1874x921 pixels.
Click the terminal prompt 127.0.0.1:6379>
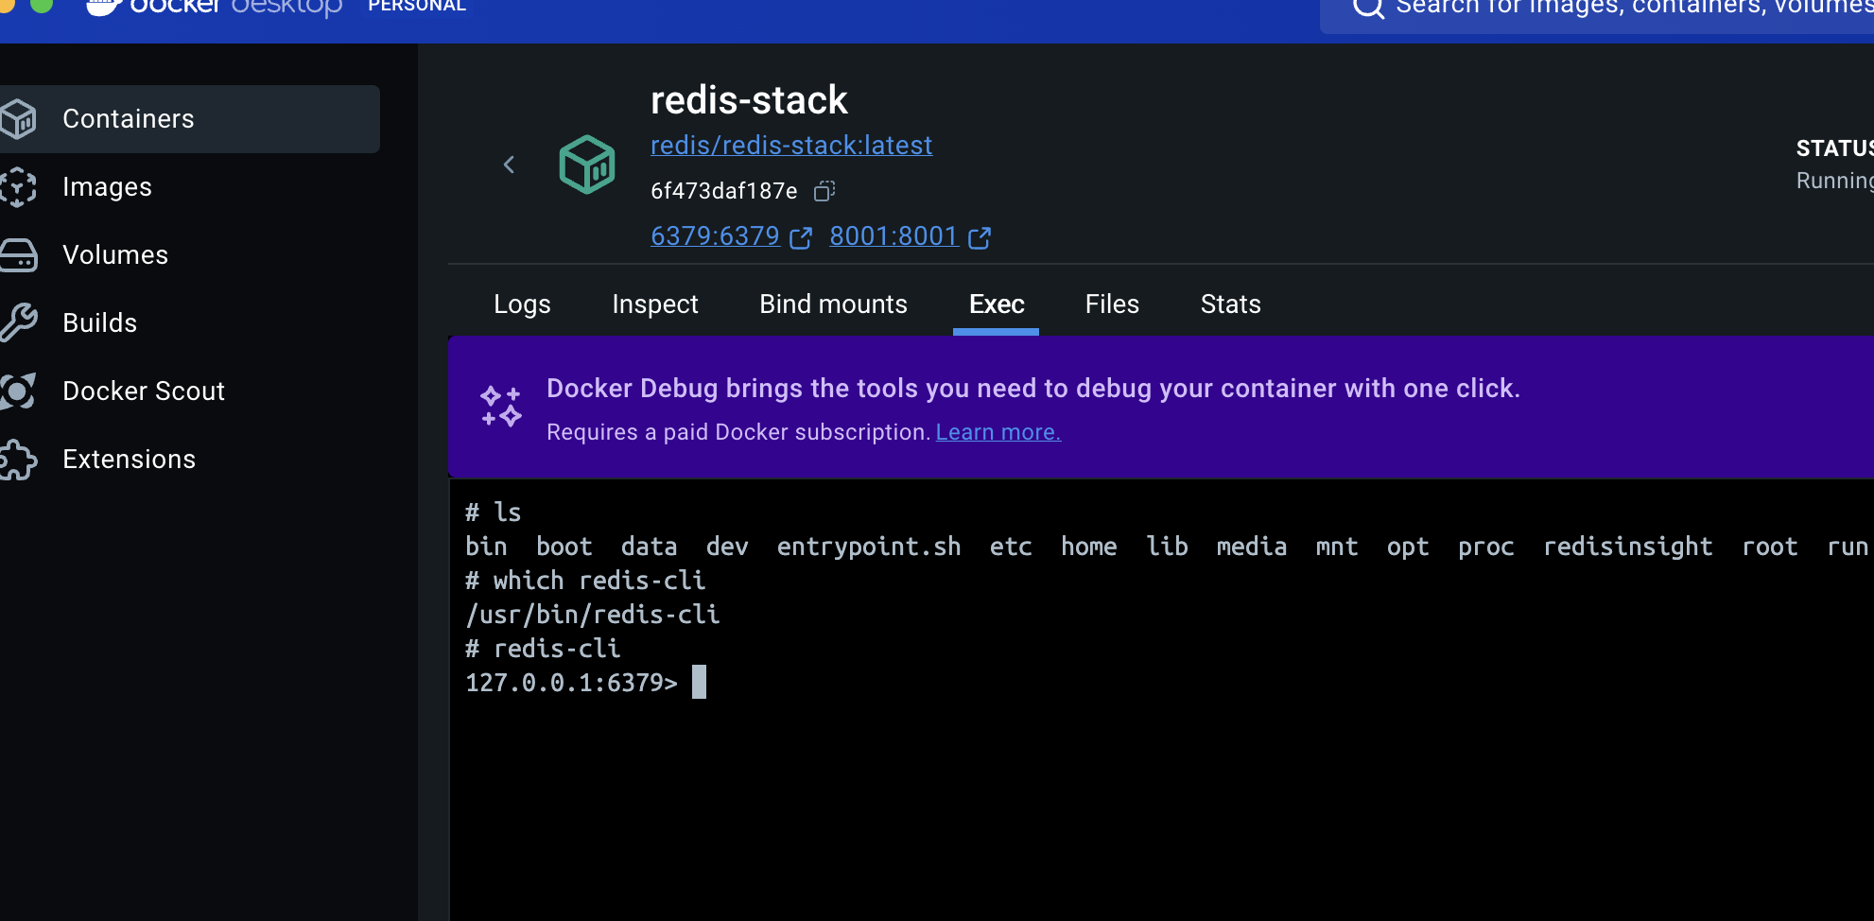tap(571, 683)
